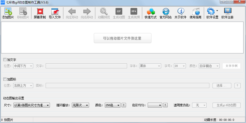This screenshot has width=246, height=123.
Task: Visit the 官方网站 official website
Action: click(x=166, y=13)
